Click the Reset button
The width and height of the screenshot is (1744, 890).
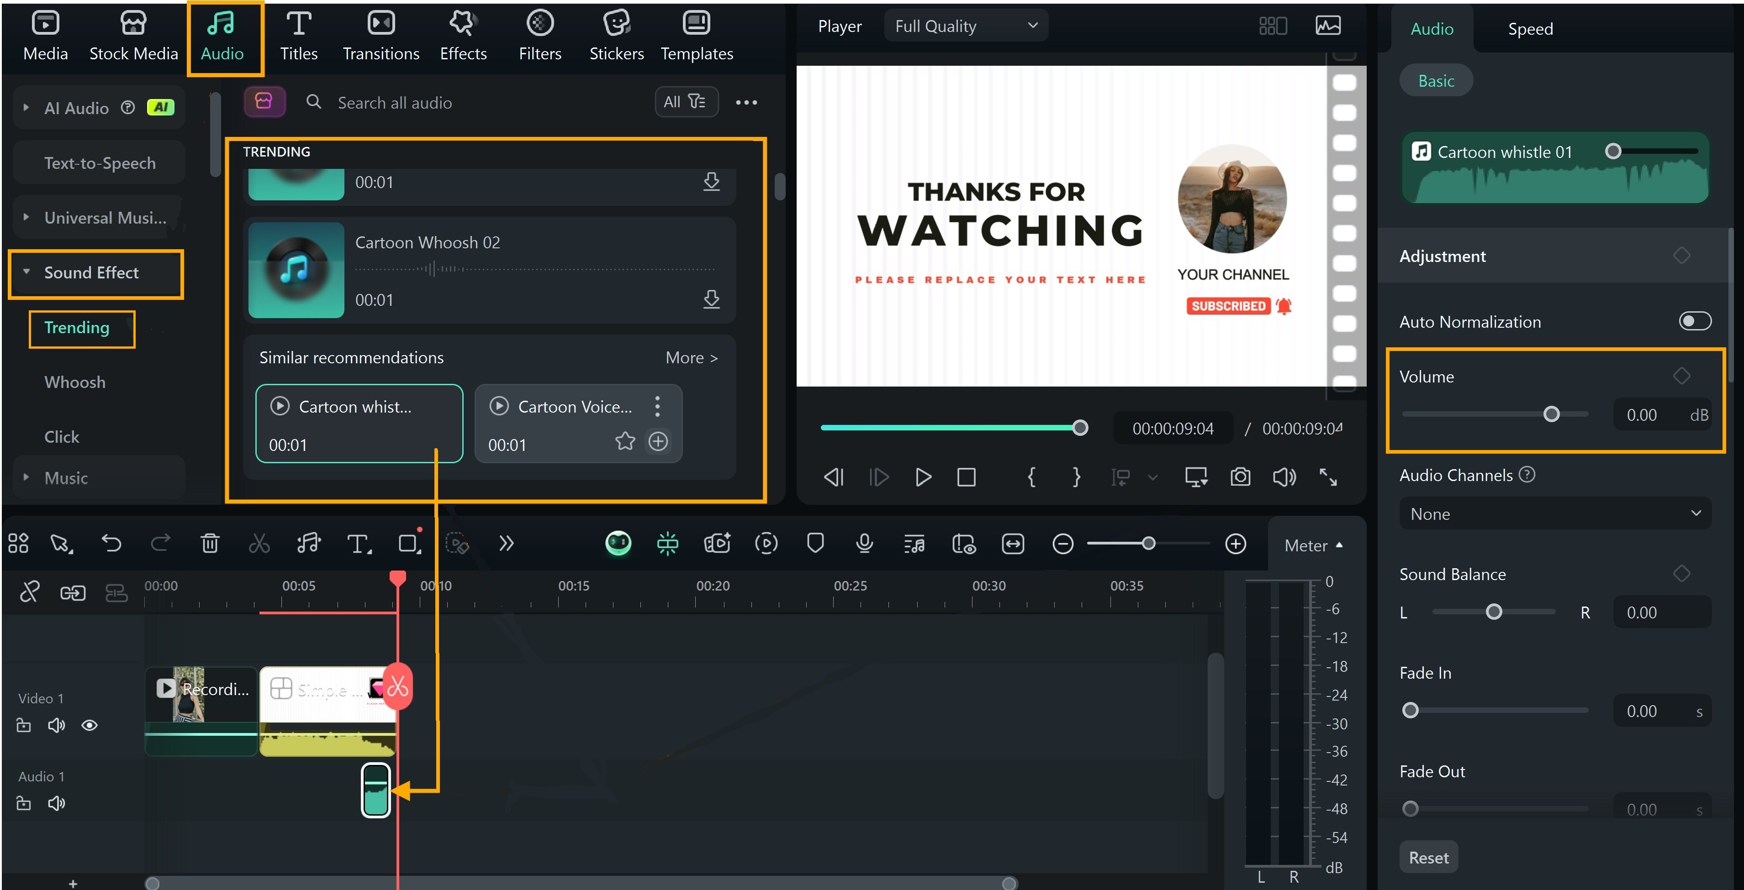click(x=1428, y=858)
